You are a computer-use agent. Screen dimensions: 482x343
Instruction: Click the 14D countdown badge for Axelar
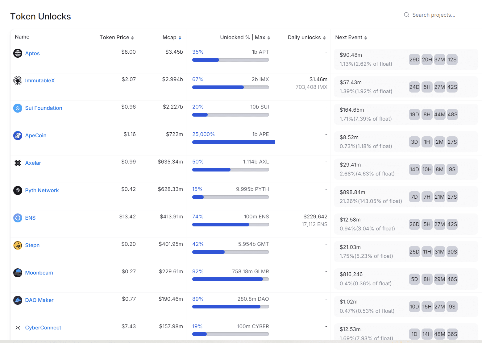pyautogui.click(x=414, y=169)
